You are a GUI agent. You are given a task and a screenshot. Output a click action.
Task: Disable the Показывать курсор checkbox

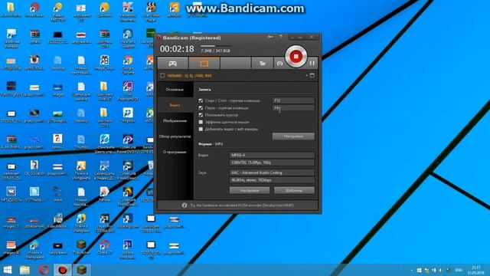(201, 115)
